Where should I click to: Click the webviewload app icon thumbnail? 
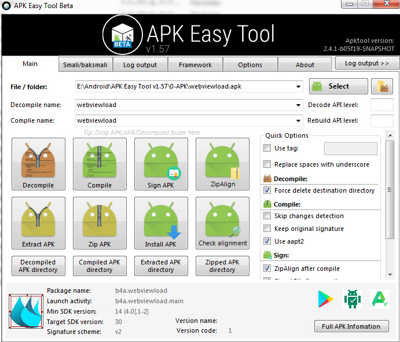coord(26,311)
